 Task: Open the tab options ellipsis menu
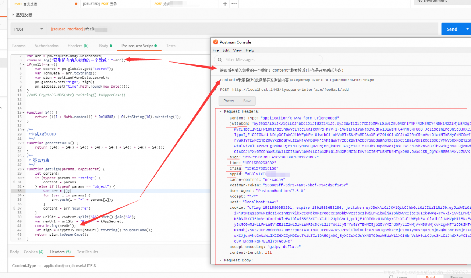(x=234, y=4)
